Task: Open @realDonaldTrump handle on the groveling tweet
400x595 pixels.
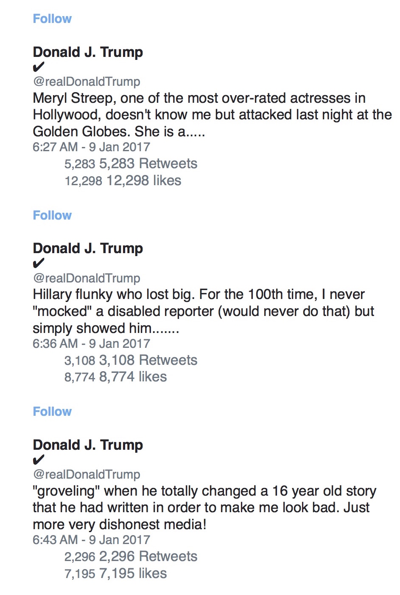Action: (x=87, y=474)
